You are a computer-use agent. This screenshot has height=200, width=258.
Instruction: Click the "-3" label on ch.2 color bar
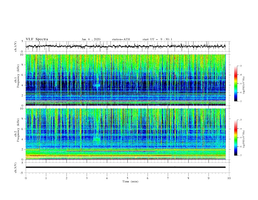[x=240, y=120]
